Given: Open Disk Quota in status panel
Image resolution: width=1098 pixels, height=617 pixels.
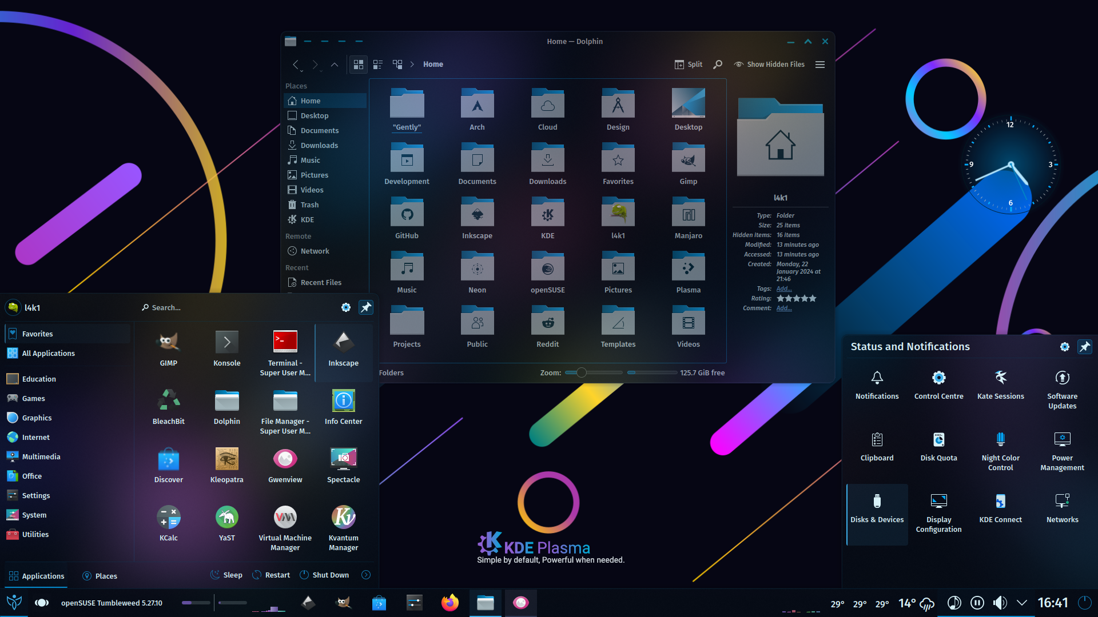Looking at the screenshot, I should [x=938, y=447].
